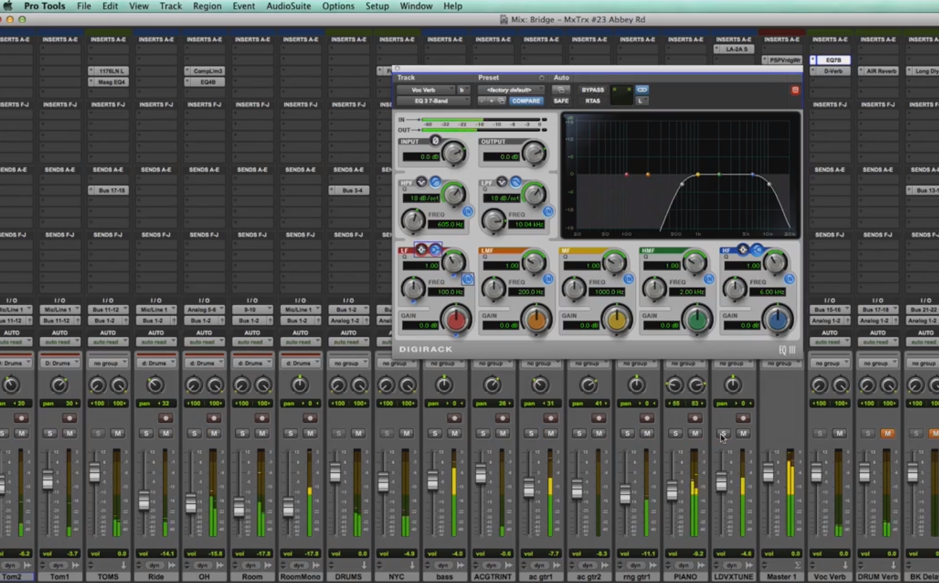The width and height of the screenshot is (939, 583).
Task: Open TOMS output Bus 1-2 selector
Action: tap(107, 321)
